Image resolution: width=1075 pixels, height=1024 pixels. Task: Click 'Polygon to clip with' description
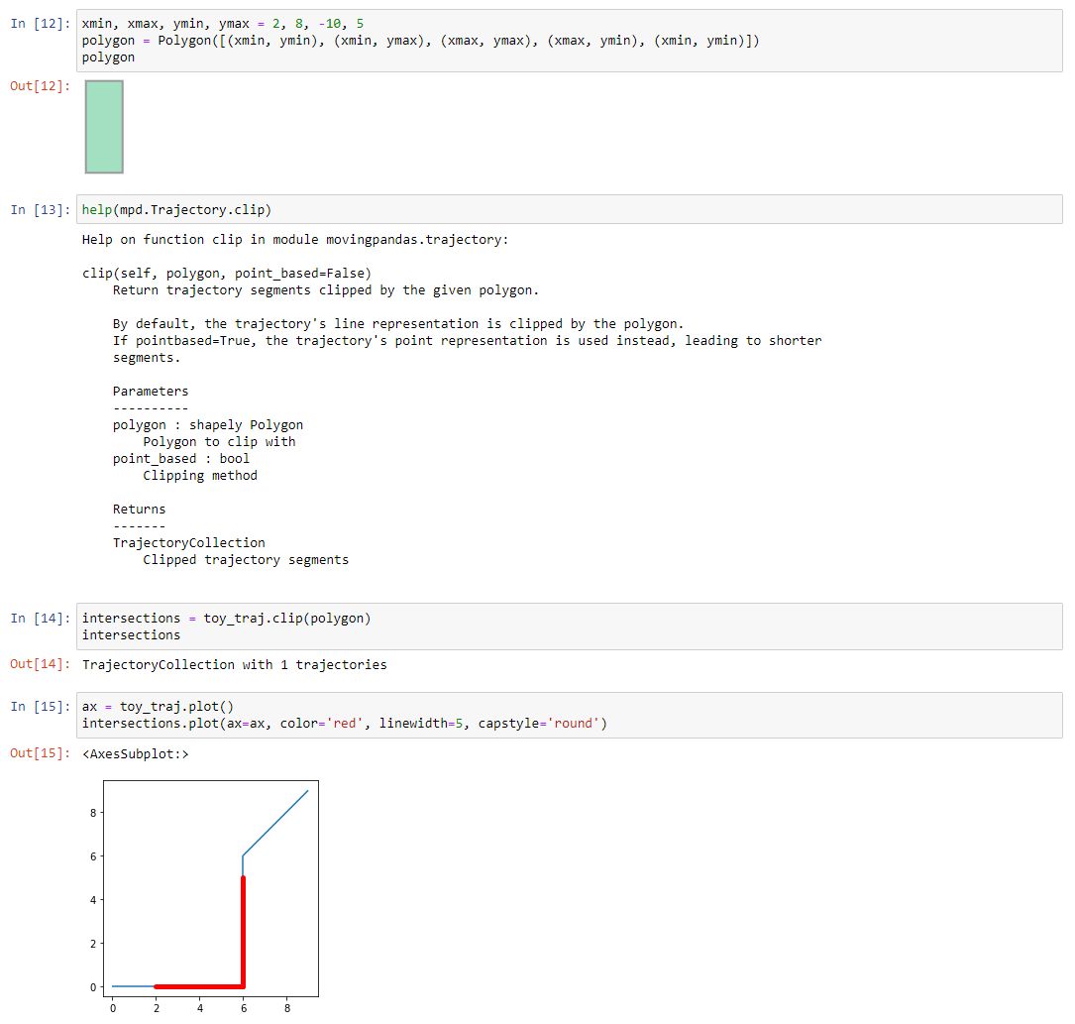pos(219,442)
